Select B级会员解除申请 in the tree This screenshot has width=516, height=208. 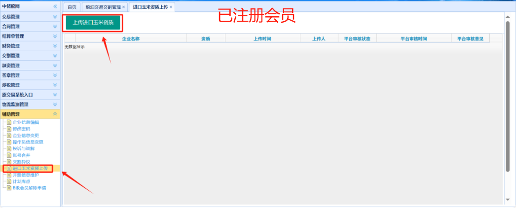pyautogui.click(x=29, y=188)
